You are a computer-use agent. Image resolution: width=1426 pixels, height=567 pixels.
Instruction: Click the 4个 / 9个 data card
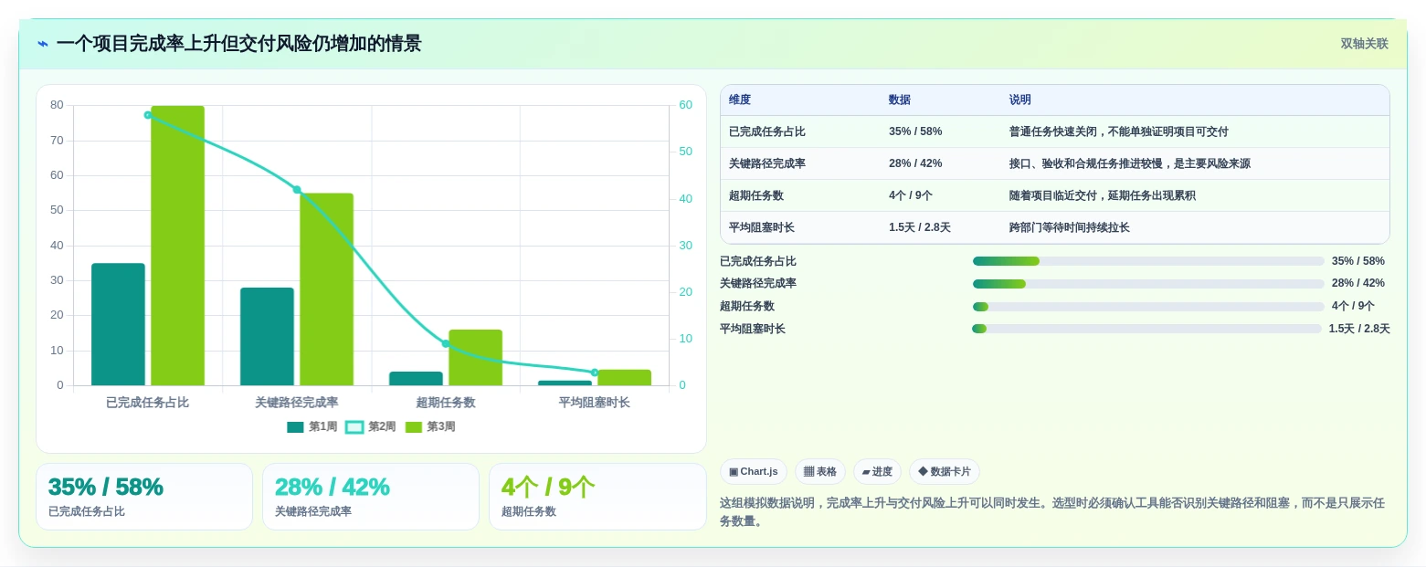[x=597, y=497]
